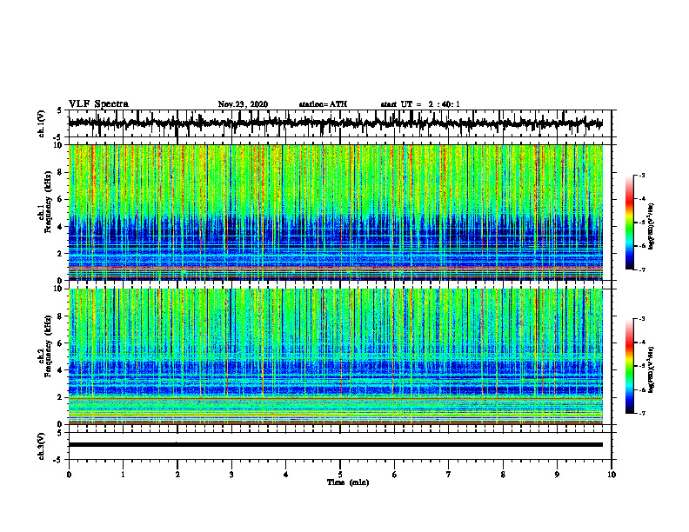
Task: Click time axis tick label "0"
Action: pos(69,475)
